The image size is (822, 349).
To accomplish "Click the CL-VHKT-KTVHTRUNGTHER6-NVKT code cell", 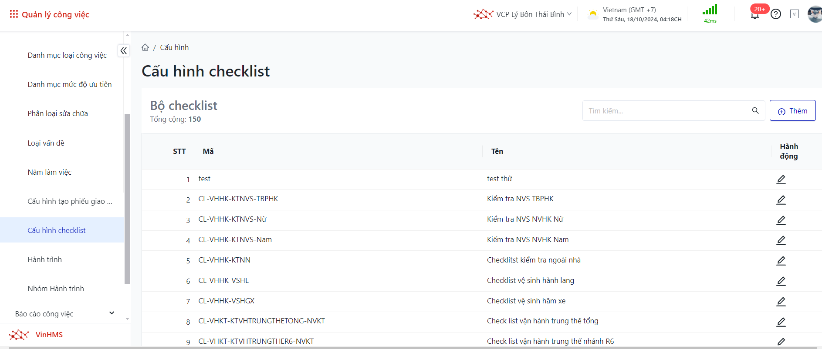I will [x=256, y=341].
